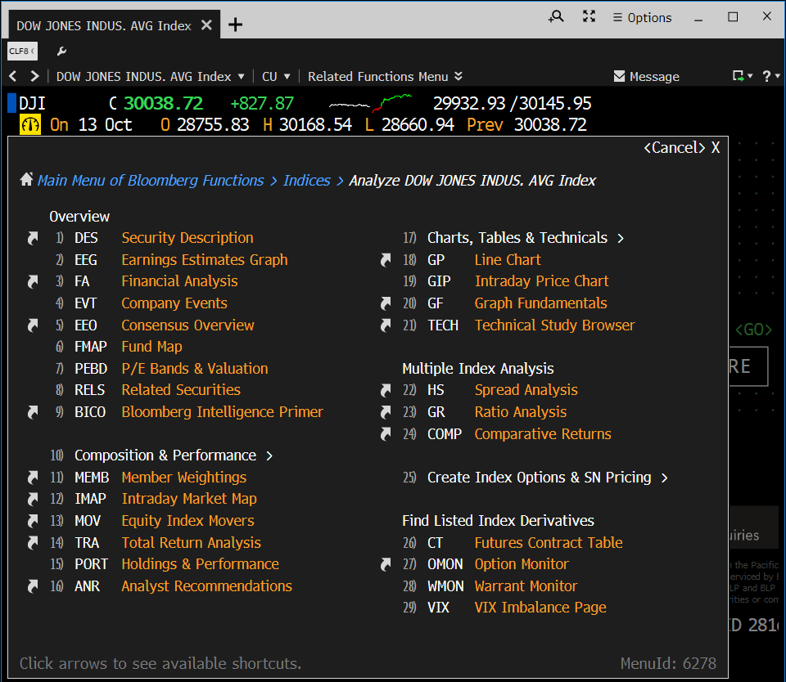786x682 pixels.
Task: Open the CU currency dropdown
Action: pos(278,76)
